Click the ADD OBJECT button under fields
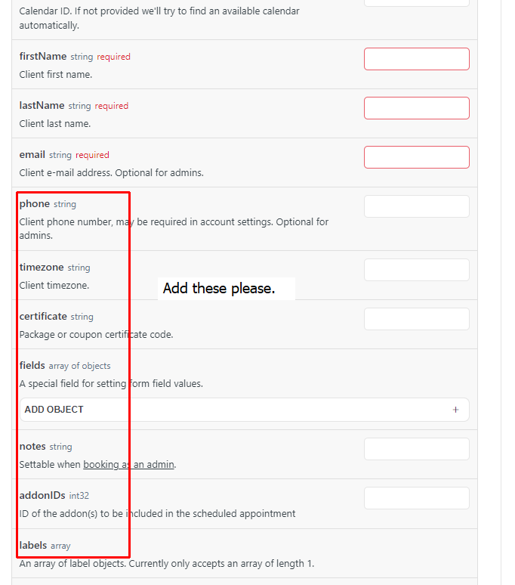 pos(245,410)
